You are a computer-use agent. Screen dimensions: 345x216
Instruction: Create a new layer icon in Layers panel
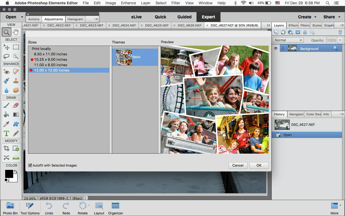(x=276, y=32)
